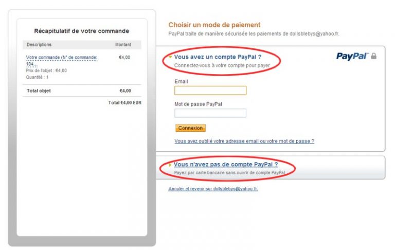Click 'Choisir un mode de paiement' heading
Screen dimensions: 395x250
(214, 25)
